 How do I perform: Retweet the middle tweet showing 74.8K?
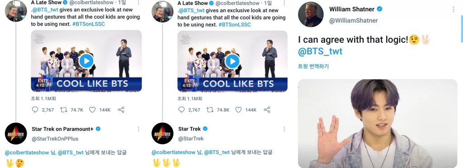[210, 110]
